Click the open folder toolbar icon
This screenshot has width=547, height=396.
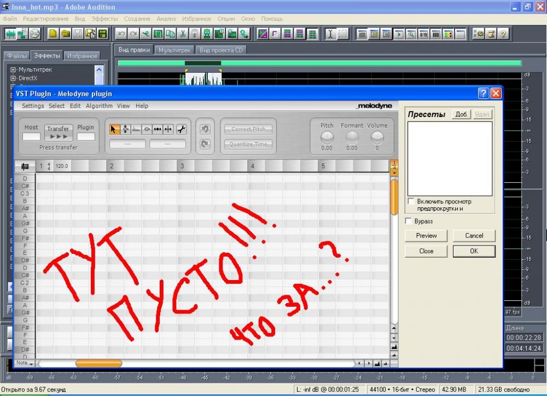pyautogui.click(x=65, y=34)
